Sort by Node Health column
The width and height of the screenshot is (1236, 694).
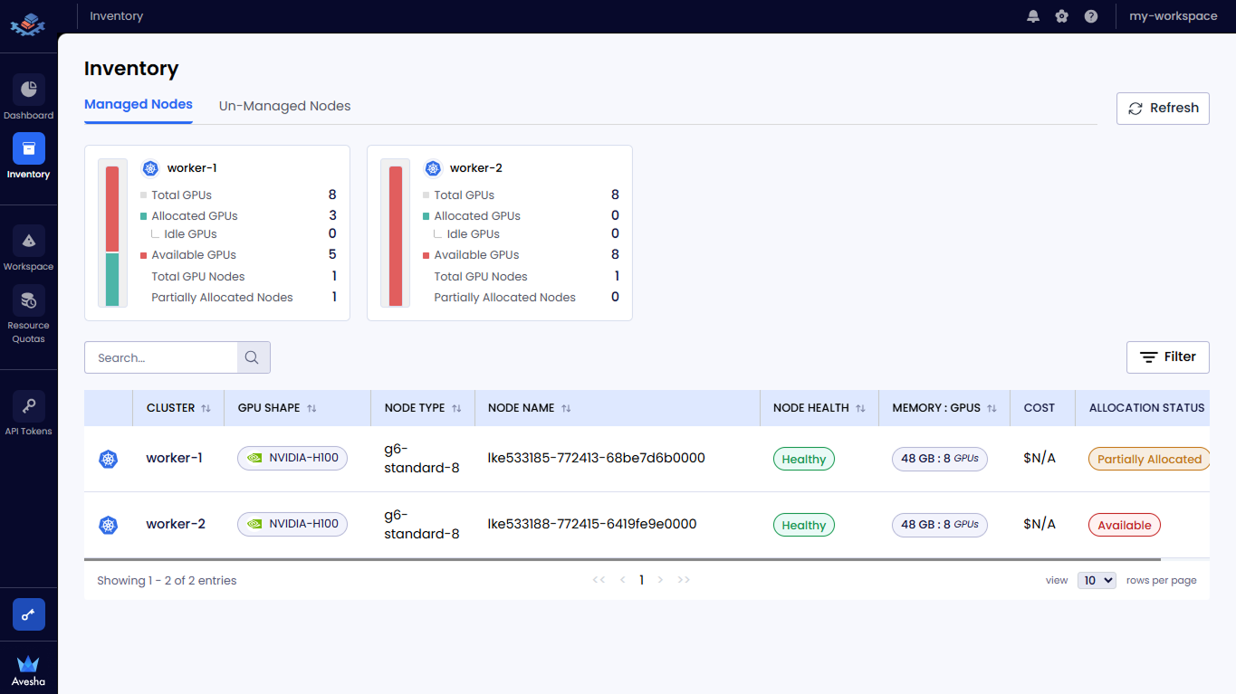click(x=860, y=408)
